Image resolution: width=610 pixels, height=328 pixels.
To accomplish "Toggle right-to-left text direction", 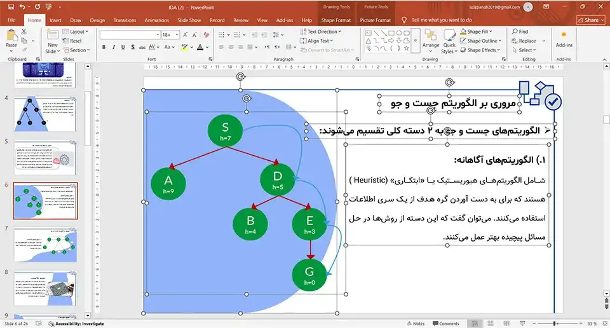I will click(277, 47).
